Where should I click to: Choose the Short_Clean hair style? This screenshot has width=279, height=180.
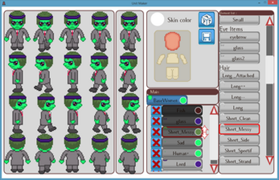pos(239,118)
